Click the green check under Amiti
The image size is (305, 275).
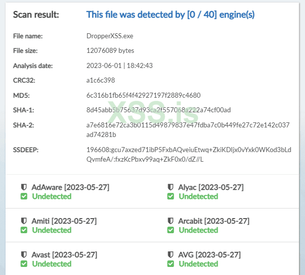click(x=24, y=230)
